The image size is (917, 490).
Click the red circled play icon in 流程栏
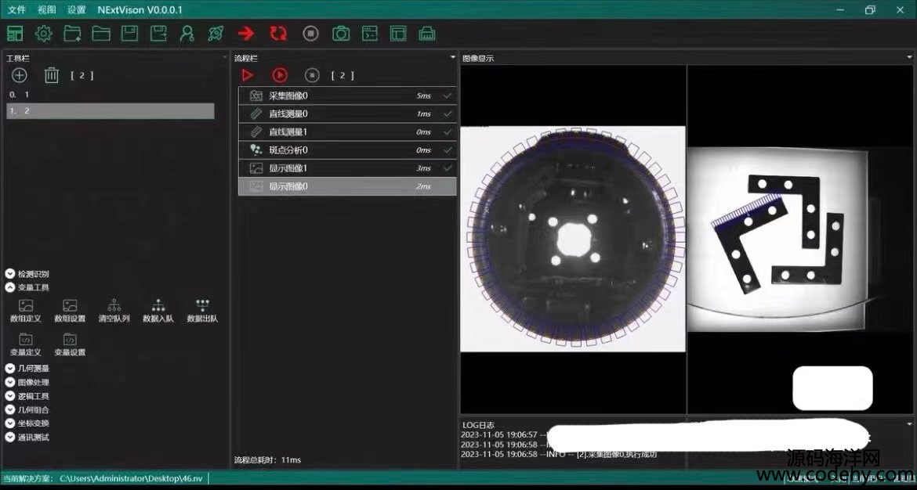(280, 75)
